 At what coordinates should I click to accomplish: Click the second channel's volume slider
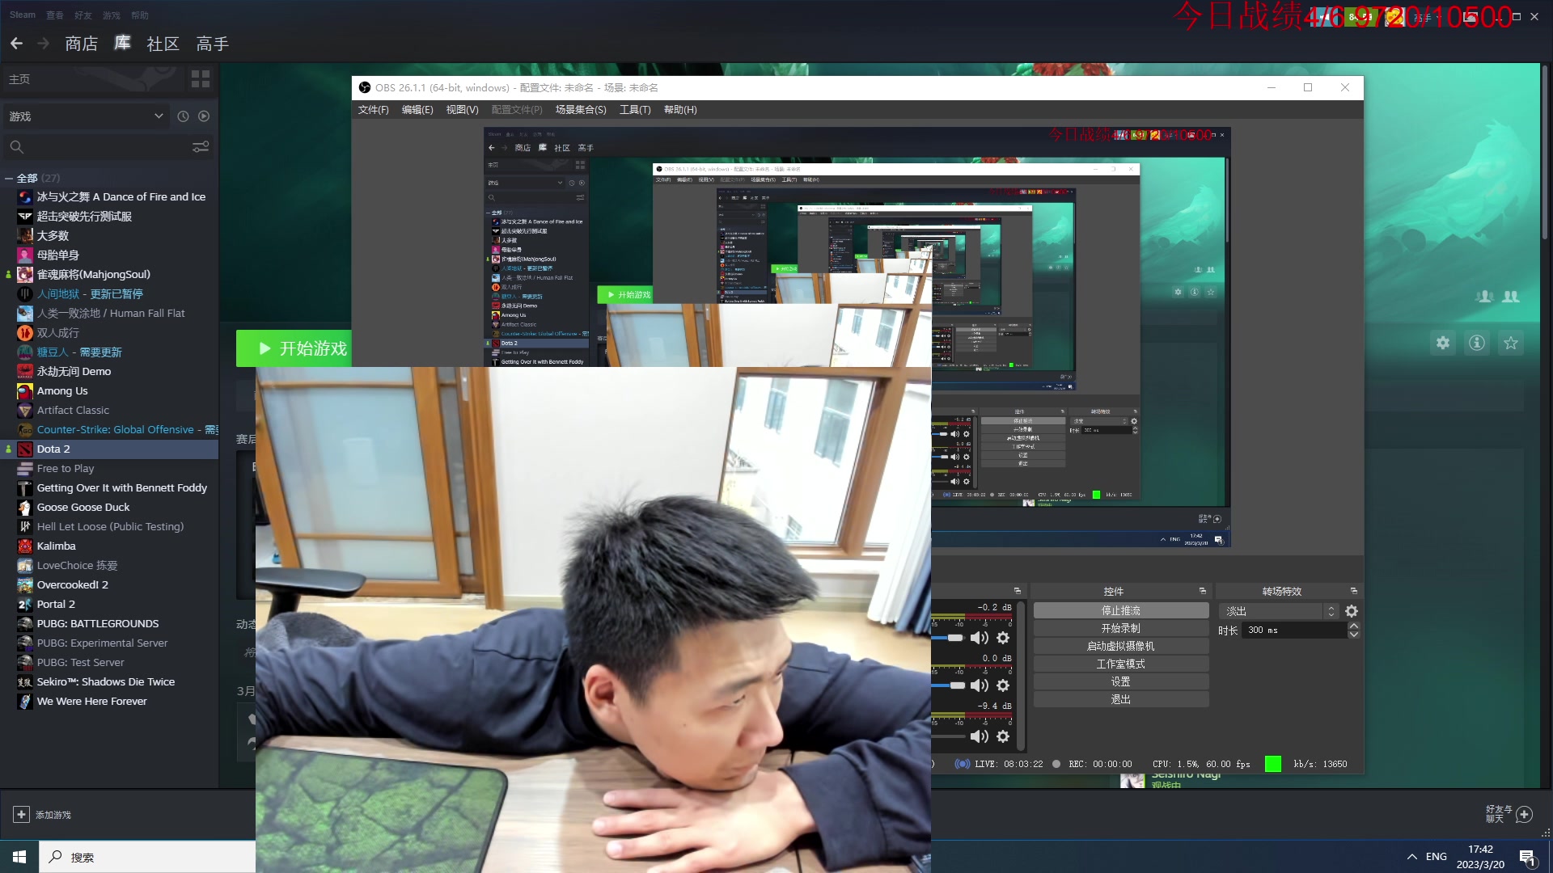pos(957,685)
